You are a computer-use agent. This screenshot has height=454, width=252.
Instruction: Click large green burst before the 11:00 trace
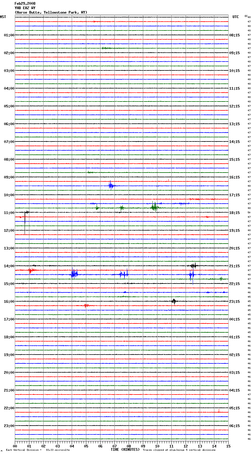154,207
